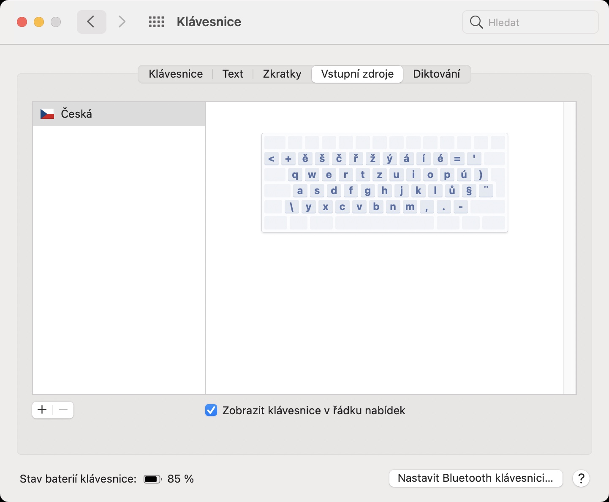
Task: Switch to the Zkratky tab
Action: click(282, 74)
